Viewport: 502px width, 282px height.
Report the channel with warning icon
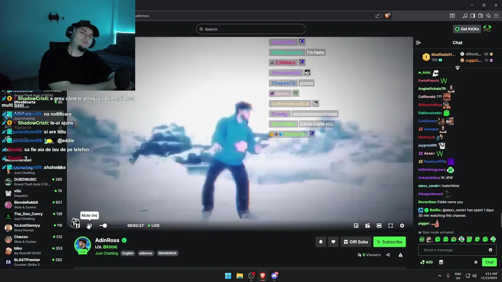[400, 255]
